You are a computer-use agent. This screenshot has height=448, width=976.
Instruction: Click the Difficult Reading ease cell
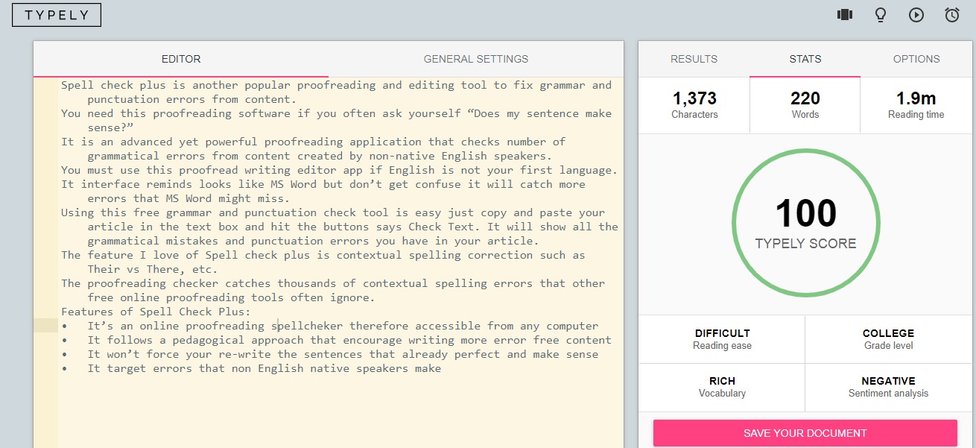click(x=722, y=339)
